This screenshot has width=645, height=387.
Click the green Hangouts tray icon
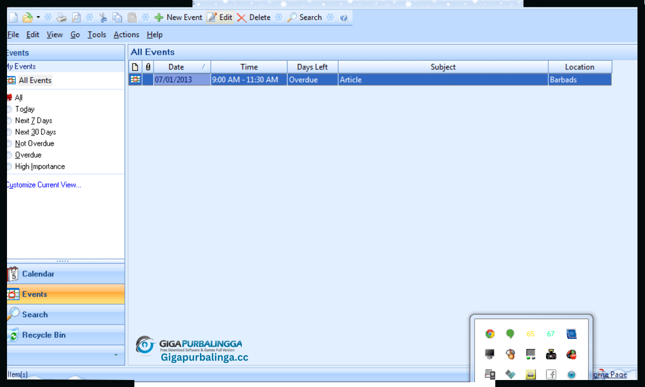click(x=510, y=334)
